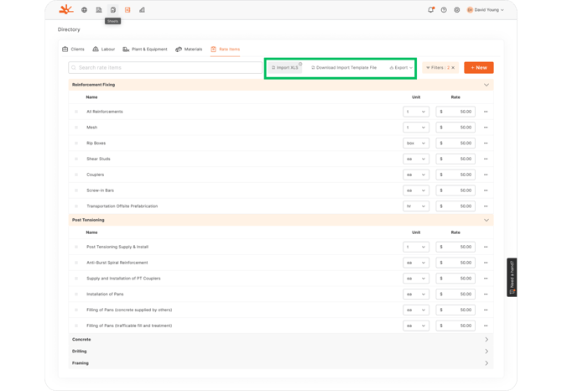Click the orange app logo

pos(65,10)
